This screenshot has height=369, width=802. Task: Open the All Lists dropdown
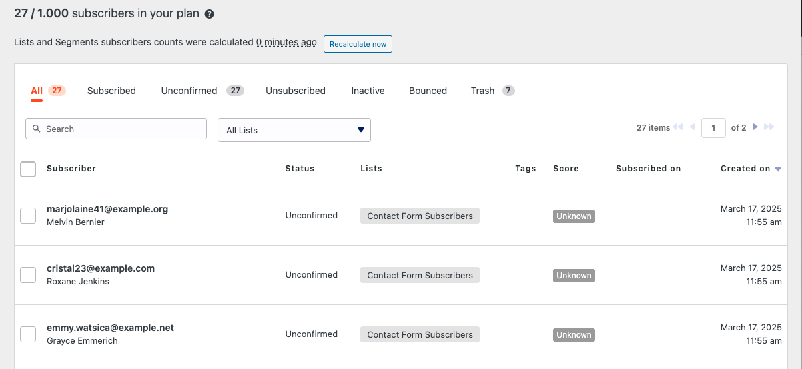(x=294, y=130)
